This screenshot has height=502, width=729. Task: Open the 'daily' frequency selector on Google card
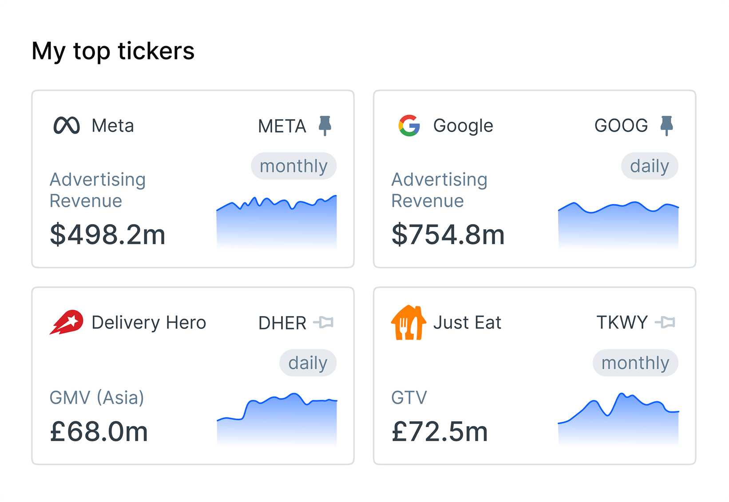[649, 166]
